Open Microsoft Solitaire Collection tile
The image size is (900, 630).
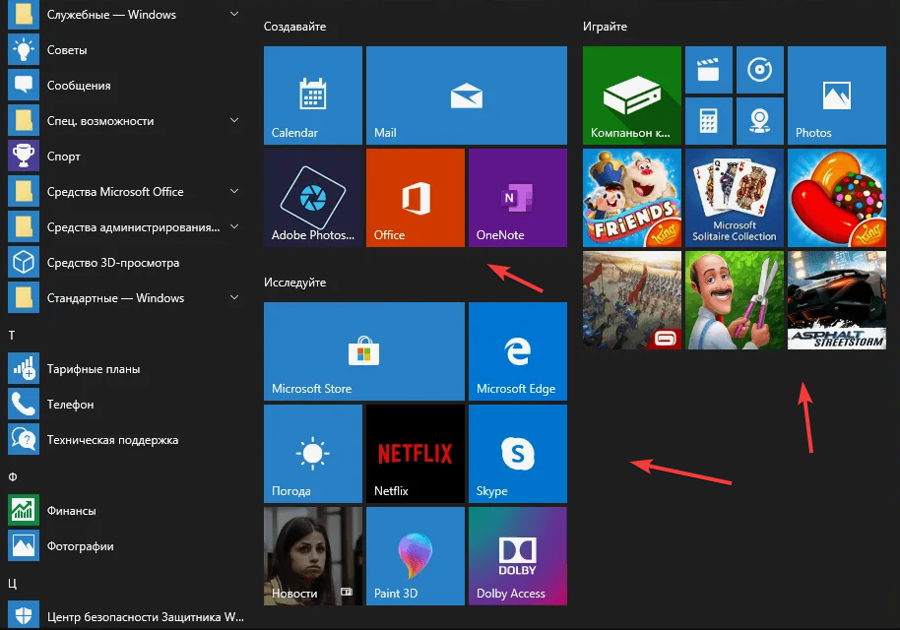pyautogui.click(x=735, y=198)
